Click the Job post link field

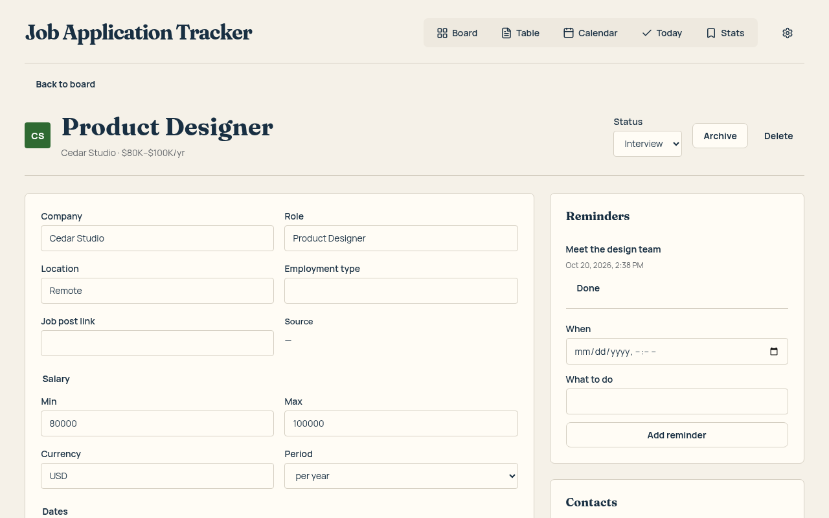[157, 343]
